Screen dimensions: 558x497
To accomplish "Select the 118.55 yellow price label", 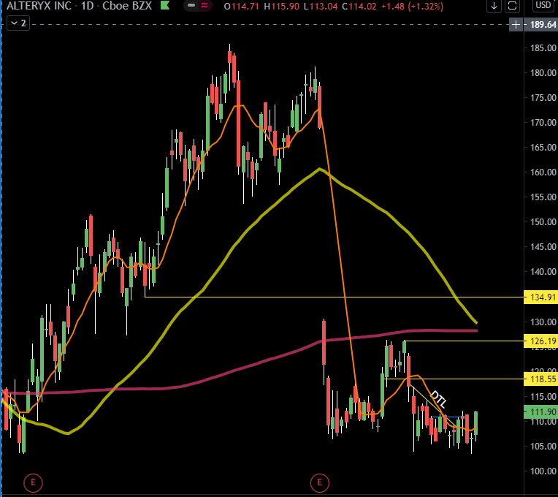I will [541, 379].
